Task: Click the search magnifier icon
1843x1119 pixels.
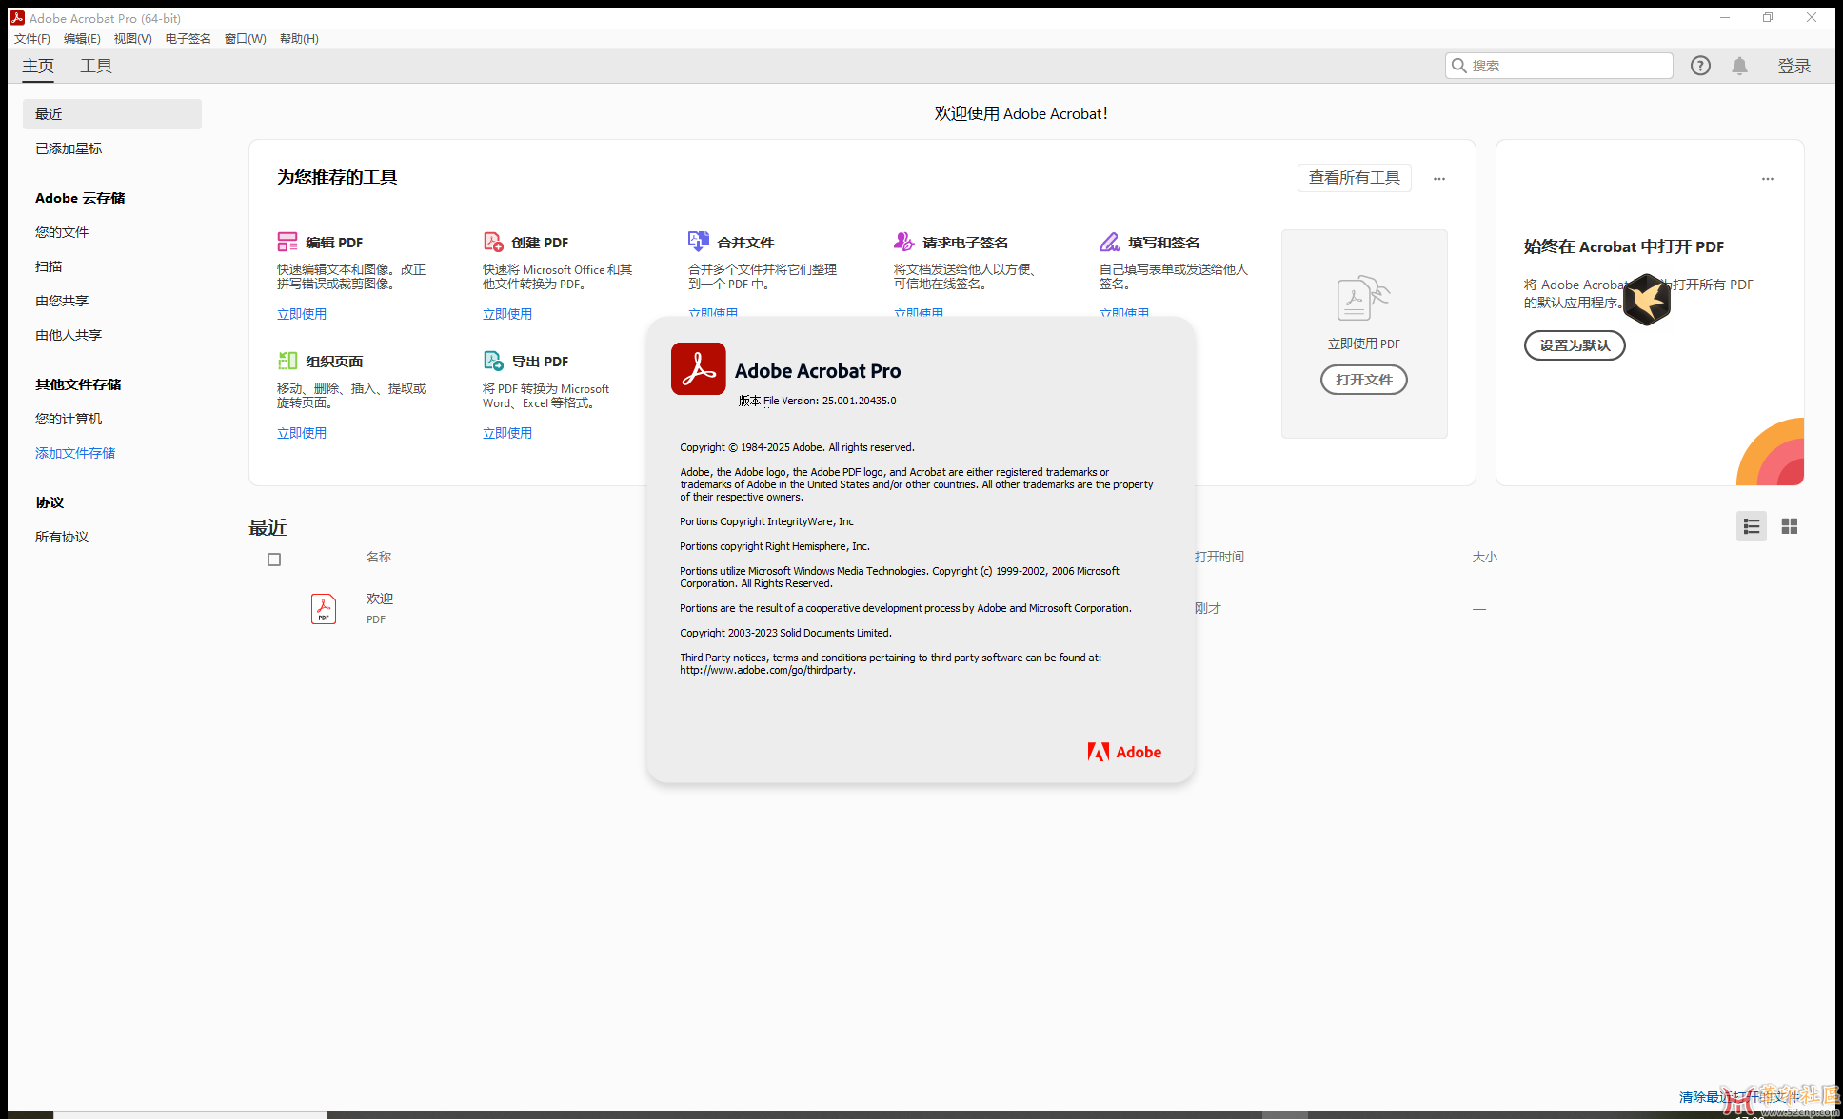Action: coord(1458,66)
